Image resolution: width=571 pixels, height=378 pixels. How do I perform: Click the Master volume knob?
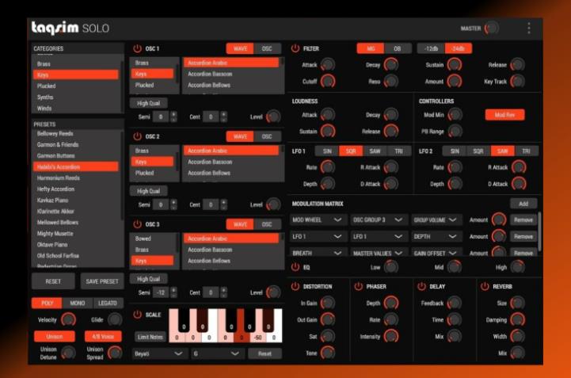(x=492, y=28)
